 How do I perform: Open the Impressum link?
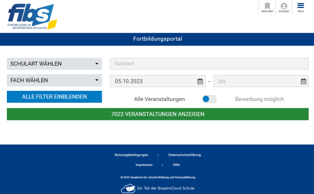click(144, 165)
